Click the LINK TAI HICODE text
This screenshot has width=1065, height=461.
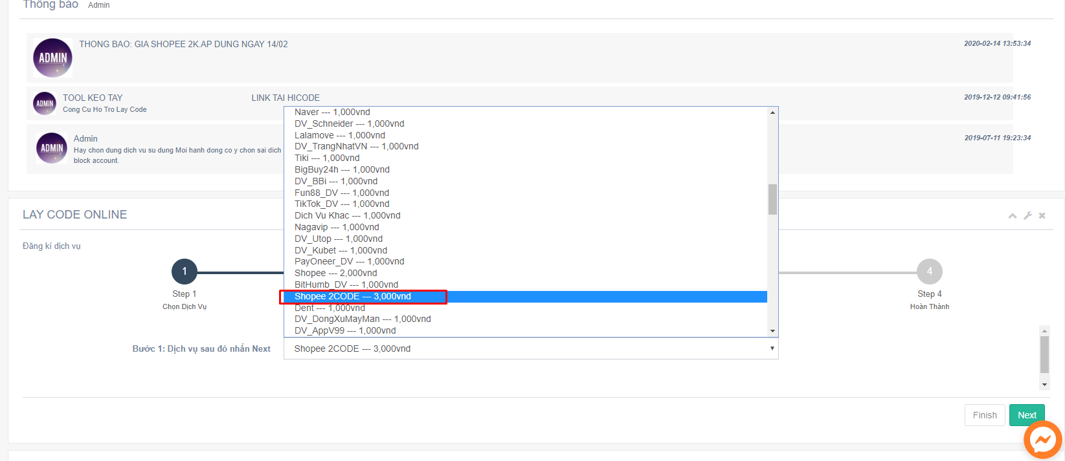[x=286, y=98]
